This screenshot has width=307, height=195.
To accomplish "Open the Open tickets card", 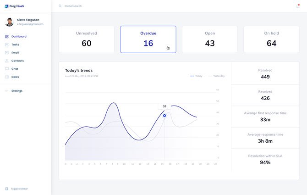I will point(210,39).
